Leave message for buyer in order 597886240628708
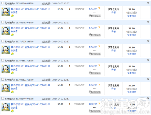The height and width of the screenshot is (115, 151). click(95, 16)
